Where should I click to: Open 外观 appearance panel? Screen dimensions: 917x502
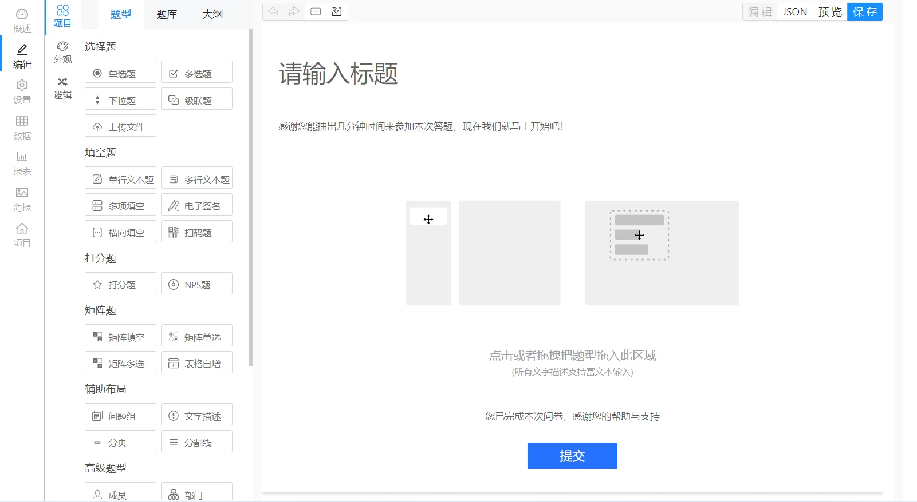62,52
